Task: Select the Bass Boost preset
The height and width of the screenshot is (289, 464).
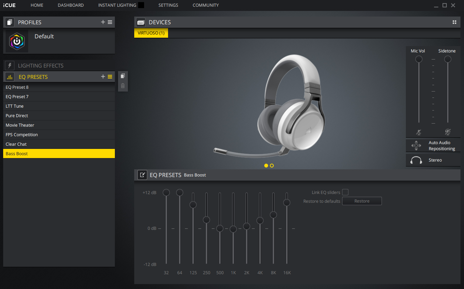Action: click(x=59, y=153)
